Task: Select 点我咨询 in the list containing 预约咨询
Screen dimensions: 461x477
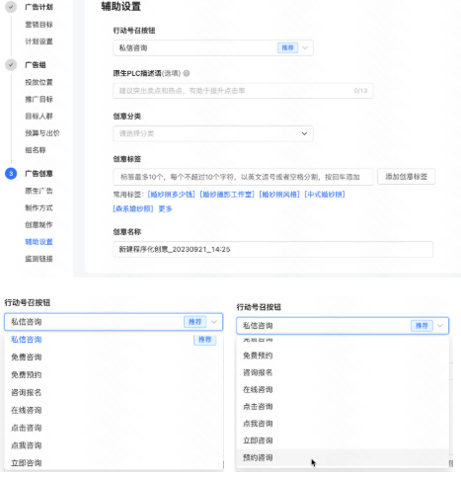Action: click(x=343, y=424)
